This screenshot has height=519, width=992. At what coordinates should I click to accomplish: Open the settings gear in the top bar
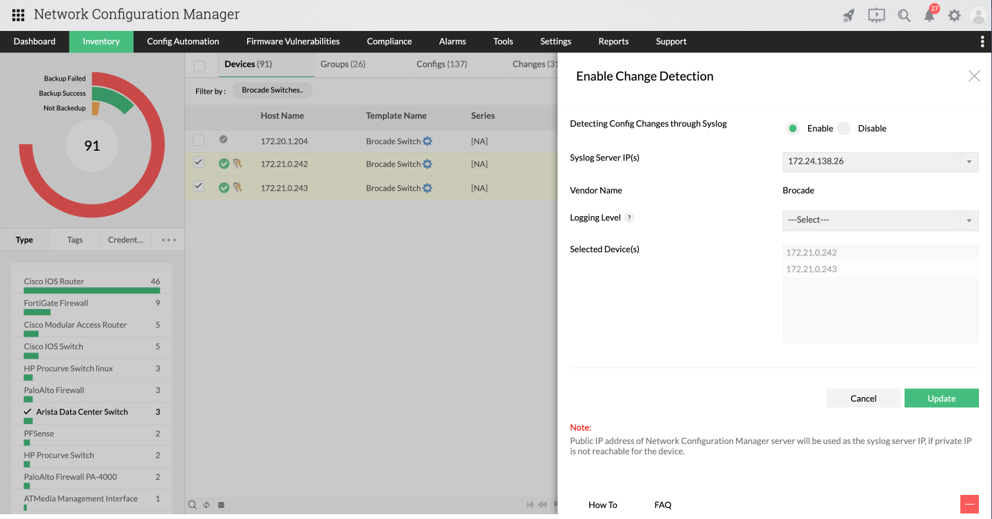pos(955,14)
